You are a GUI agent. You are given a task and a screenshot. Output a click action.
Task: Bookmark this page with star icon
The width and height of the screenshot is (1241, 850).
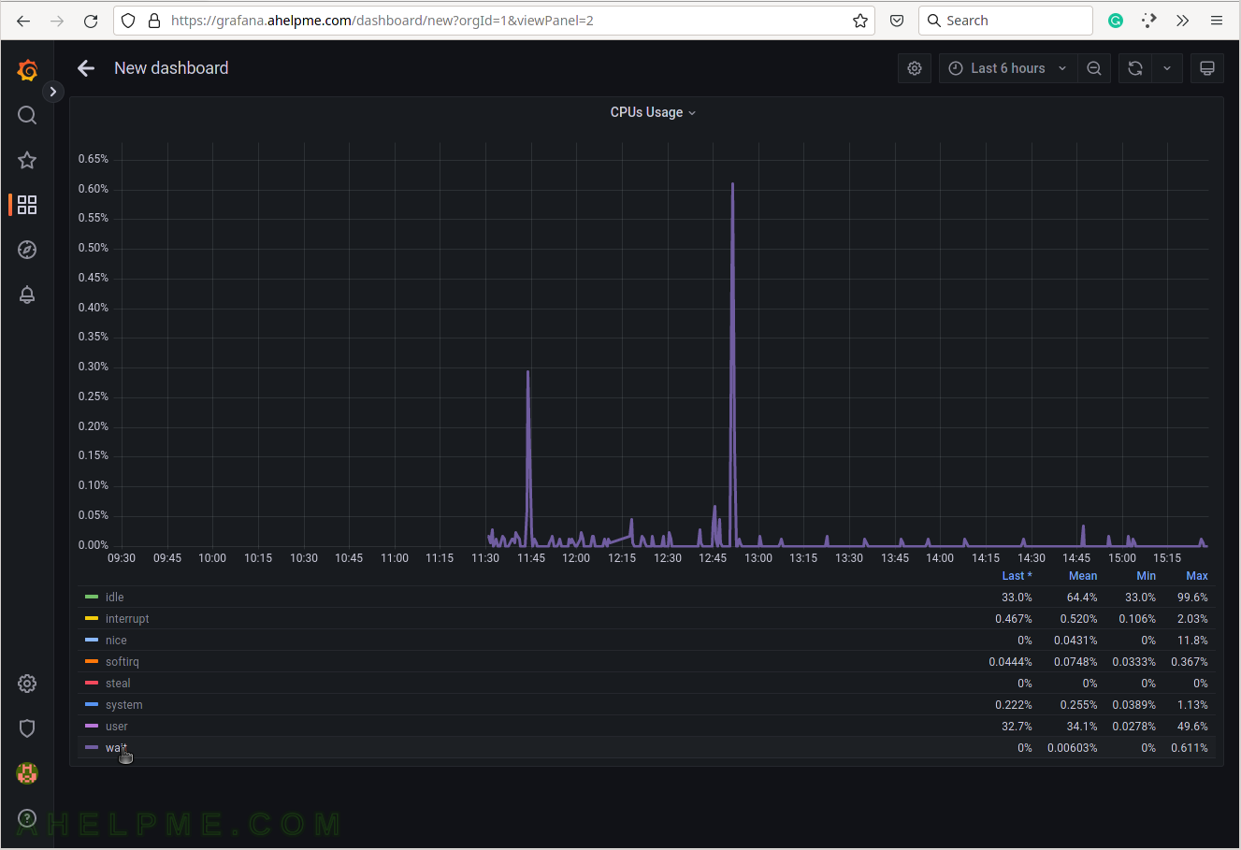tap(860, 21)
